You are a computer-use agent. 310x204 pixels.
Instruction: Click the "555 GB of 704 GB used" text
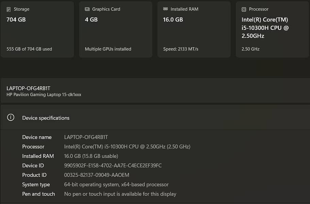click(x=29, y=49)
